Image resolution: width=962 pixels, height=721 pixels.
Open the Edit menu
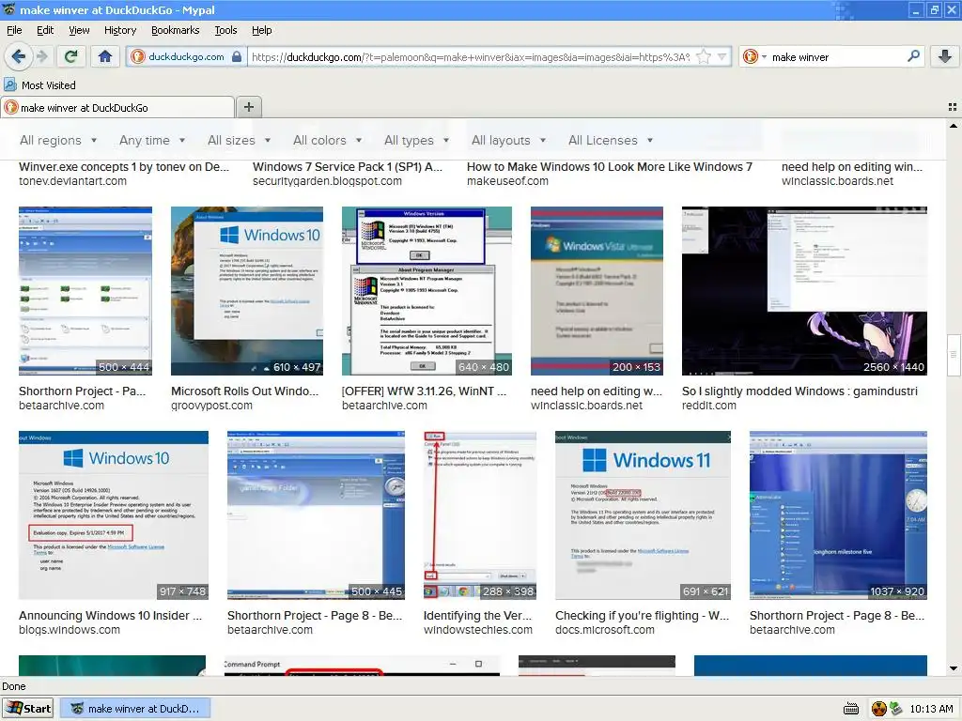pos(45,30)
